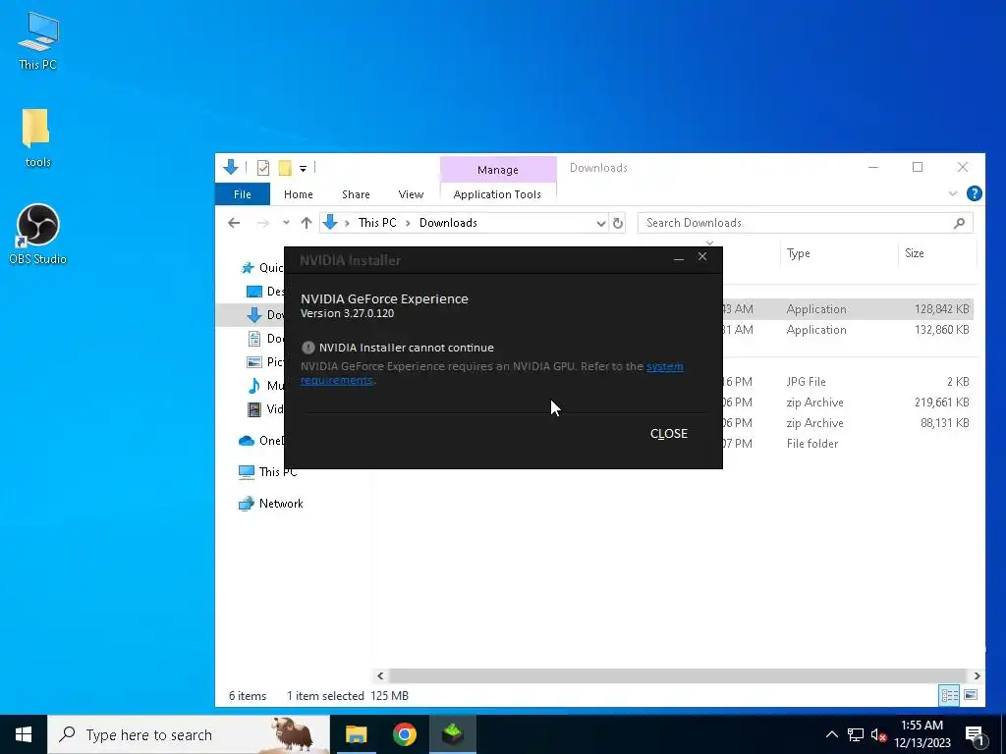Select the JPG File row

click(674, 382)
